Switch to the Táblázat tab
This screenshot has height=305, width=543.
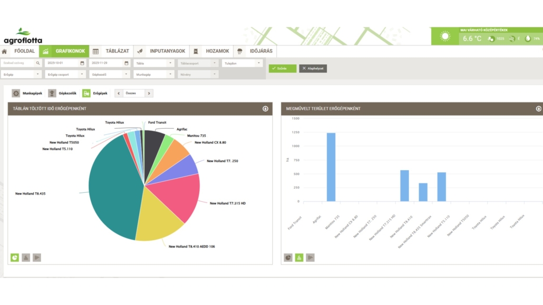click(111, 52)
